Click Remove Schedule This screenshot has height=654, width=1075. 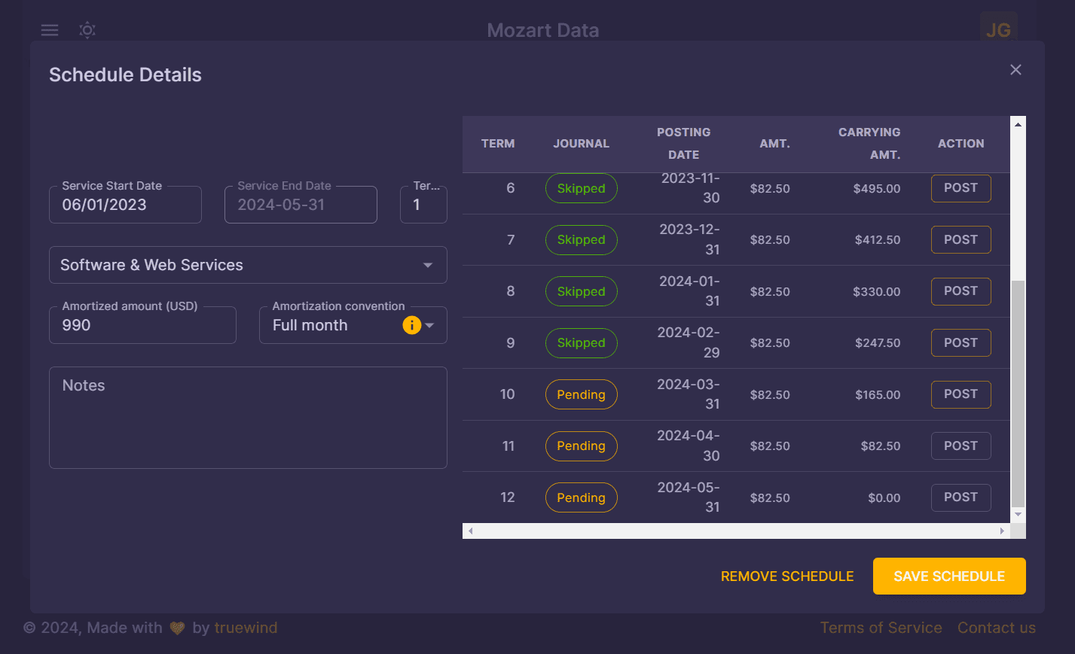coord(787,576)
